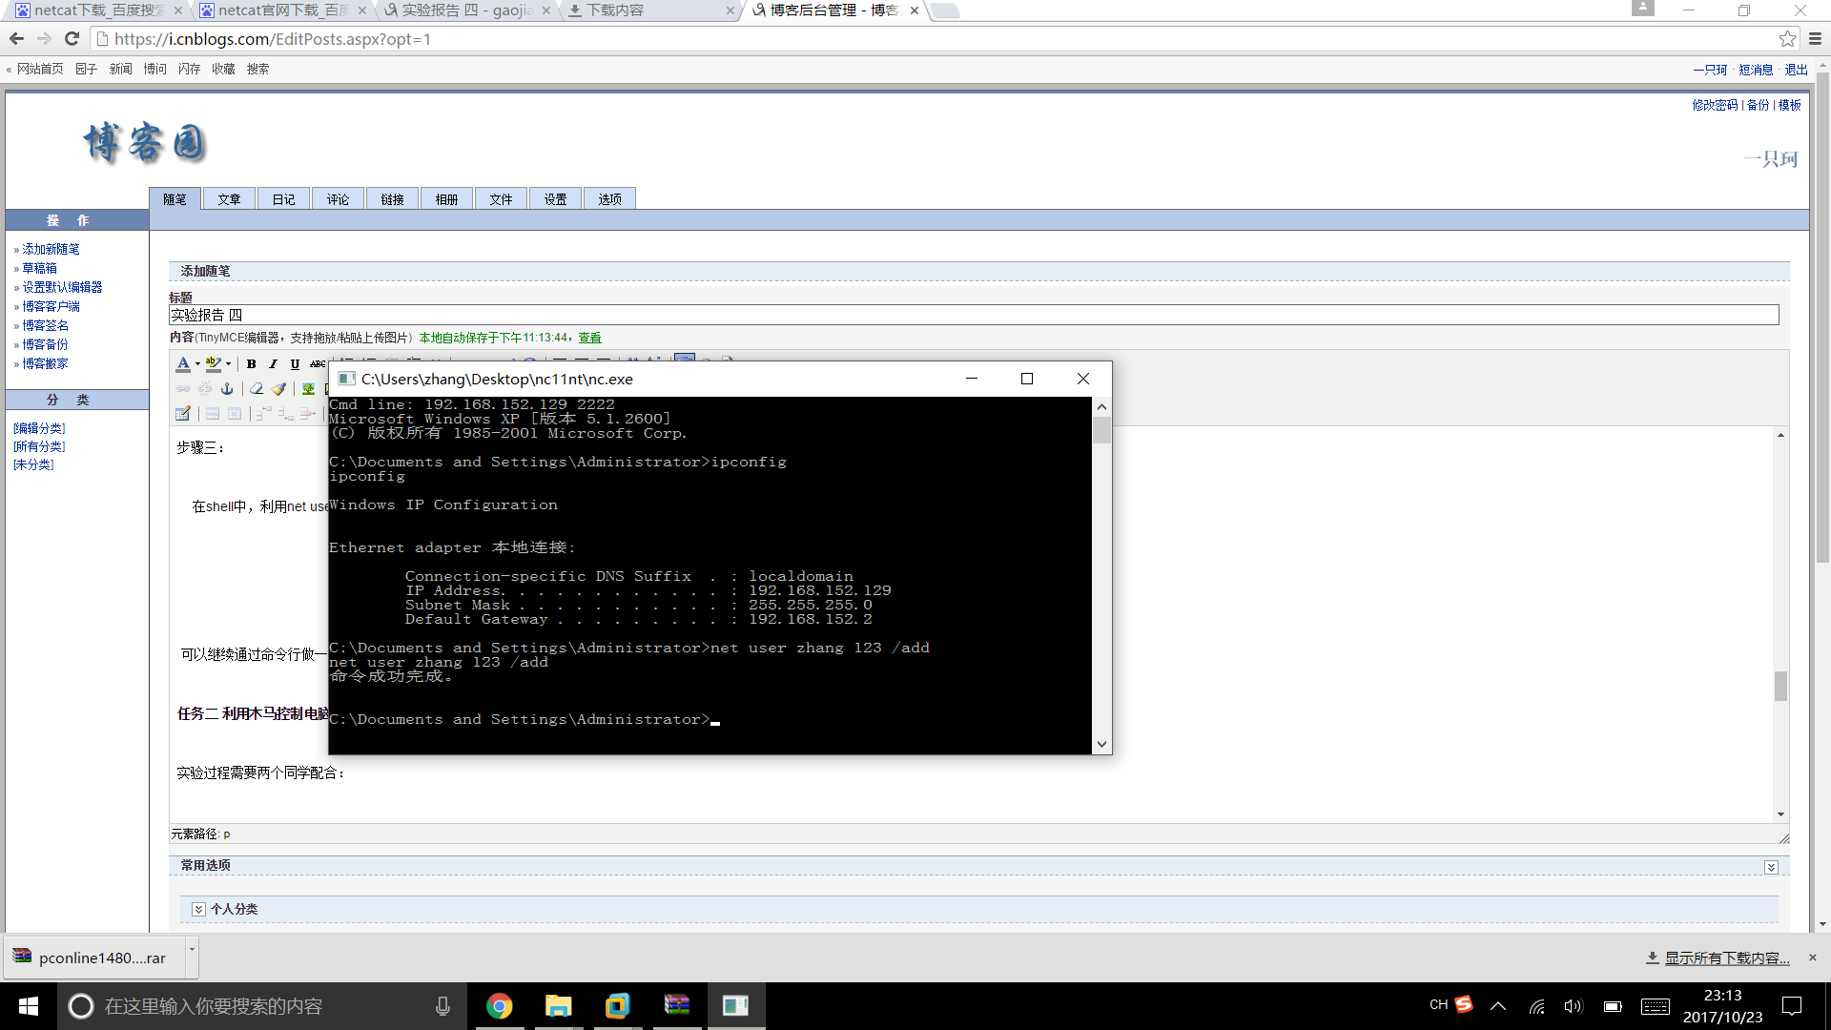This screenshot has height=1030, width=1831.
Task: Click the table row properties icon
Action: click(x=213, y=414)
